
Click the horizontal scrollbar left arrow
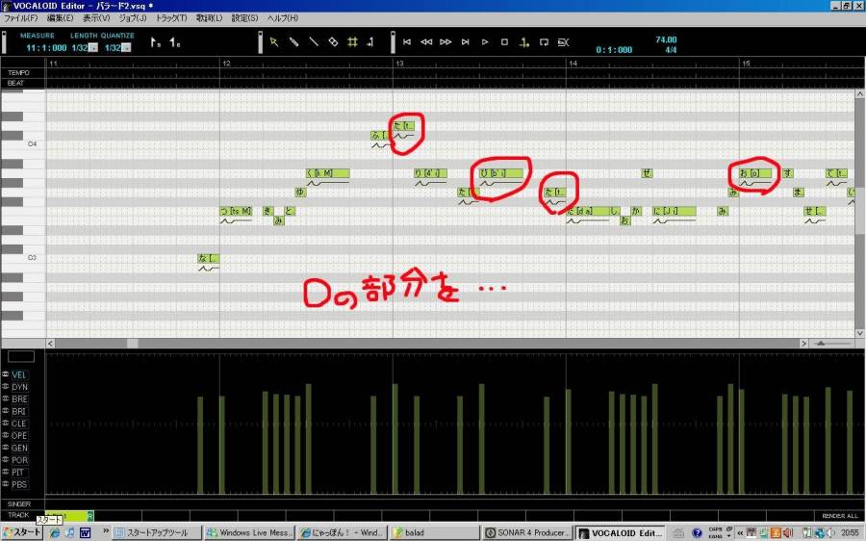click(50, 343)
